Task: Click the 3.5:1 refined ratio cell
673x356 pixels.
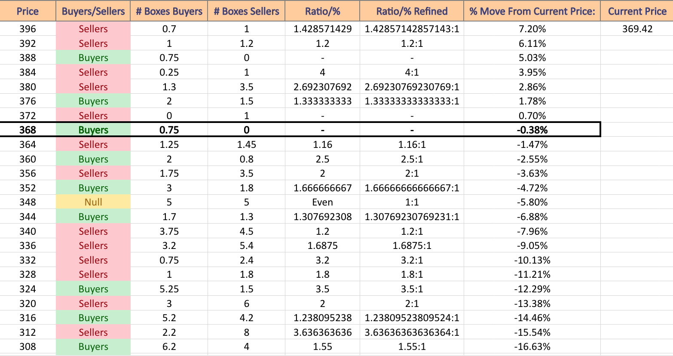Action: [412, 289]
